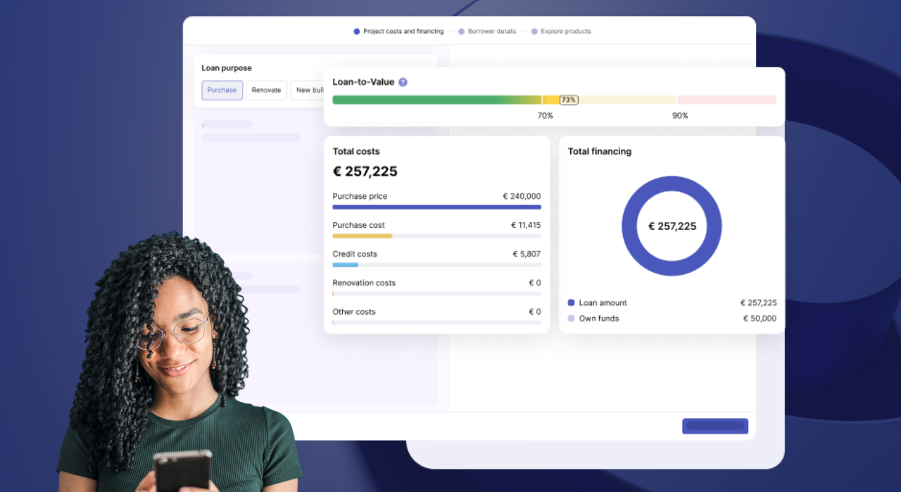Click the € 11,415 purchase cost value
Screen dimensions: 901x492
point(526,225)
